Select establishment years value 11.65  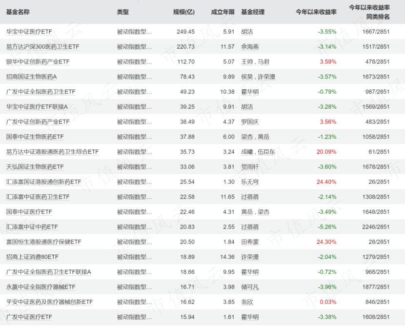pyautogui.click(x=227, y=197)
